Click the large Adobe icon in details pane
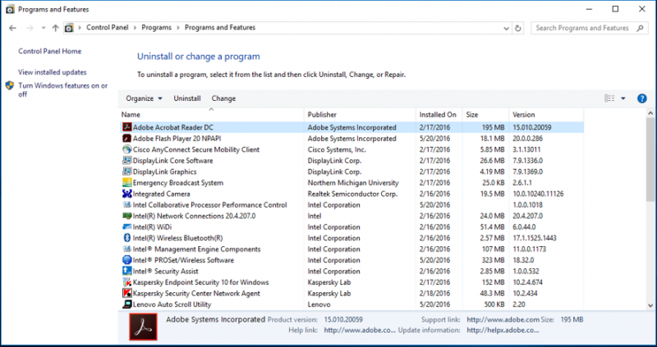657x347 pixels. point(143,326)
